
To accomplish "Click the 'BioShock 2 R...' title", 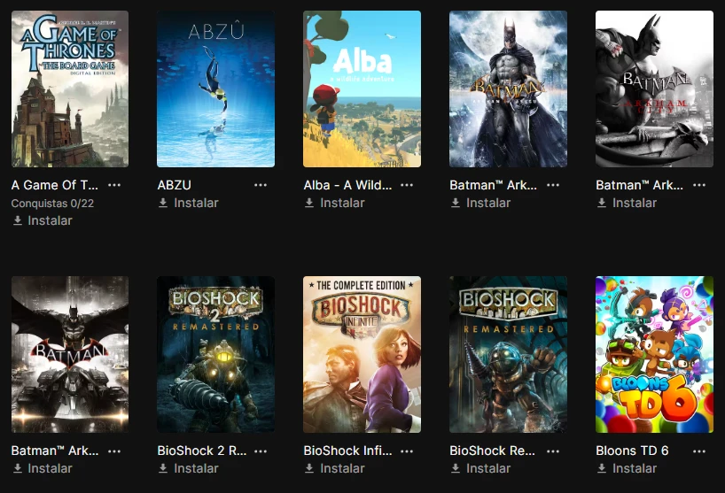I will tap(202, 451).
